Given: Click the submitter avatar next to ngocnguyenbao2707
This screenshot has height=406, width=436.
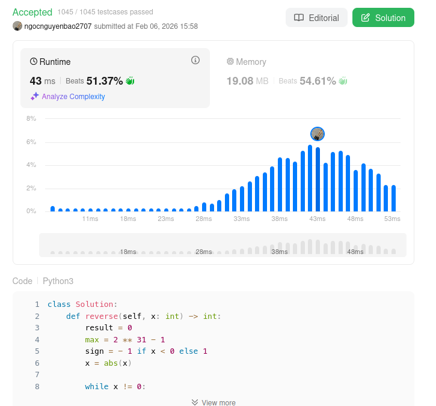Looking at the screenshot, I should point(17,26).
